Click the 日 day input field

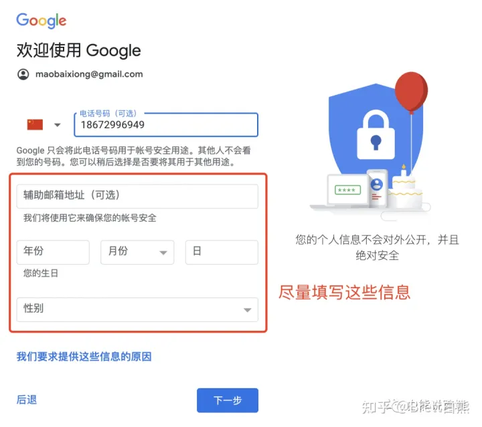[222, 252]
